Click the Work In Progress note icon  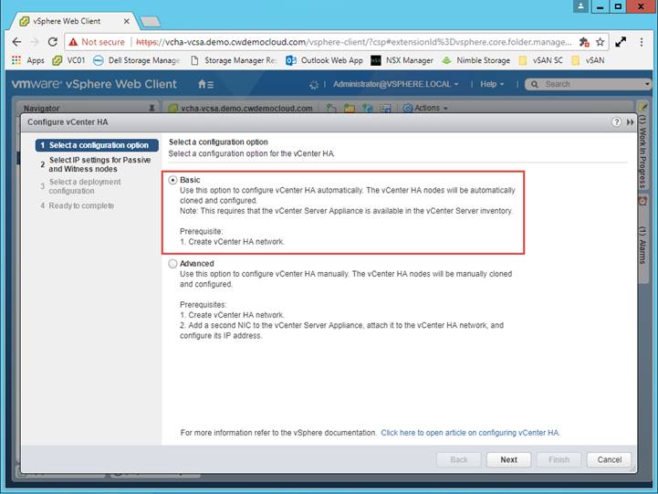click(642, 108)
